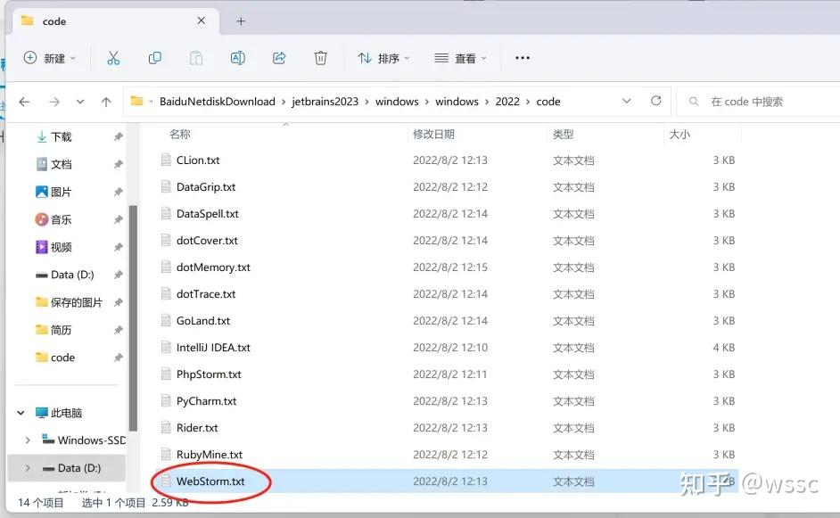Sort by 大小 column header
The height and width of the screenshot is (518, 840).
(x=679, y=134)
